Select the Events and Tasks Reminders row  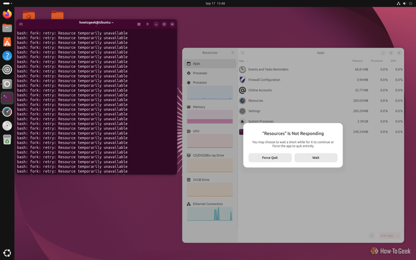point(321,69)
